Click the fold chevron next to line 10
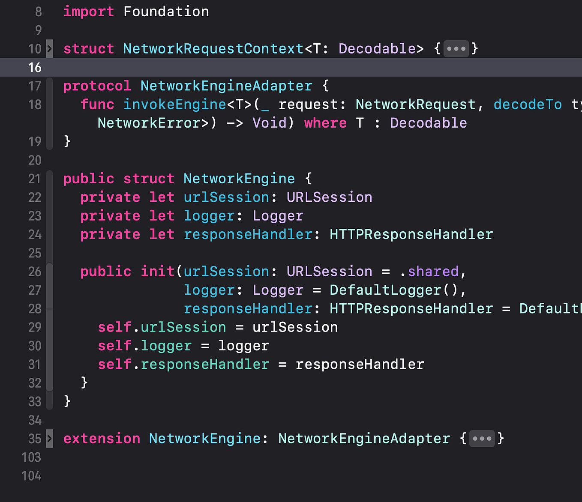This screenshot has width=582, height=502. point(49,49)
